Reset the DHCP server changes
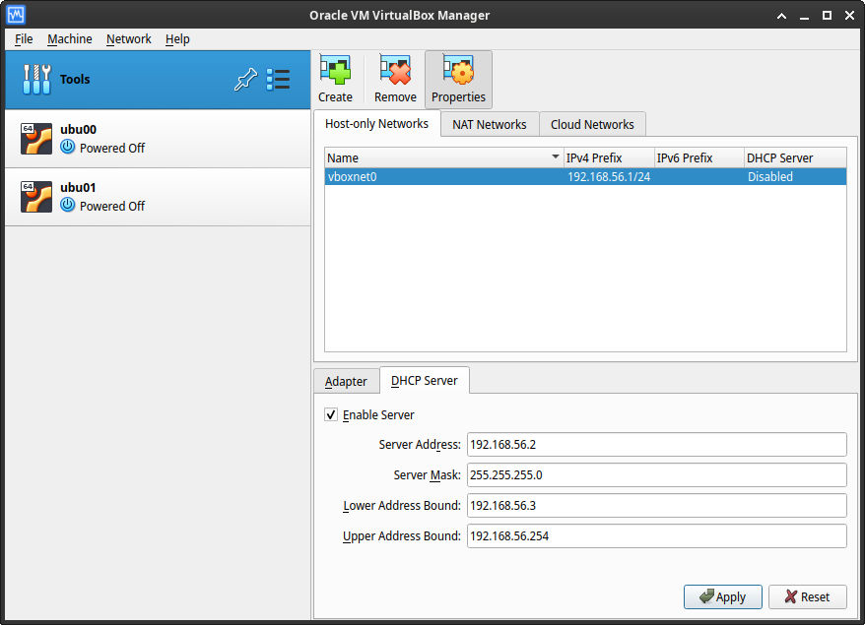 coord(807,596)
